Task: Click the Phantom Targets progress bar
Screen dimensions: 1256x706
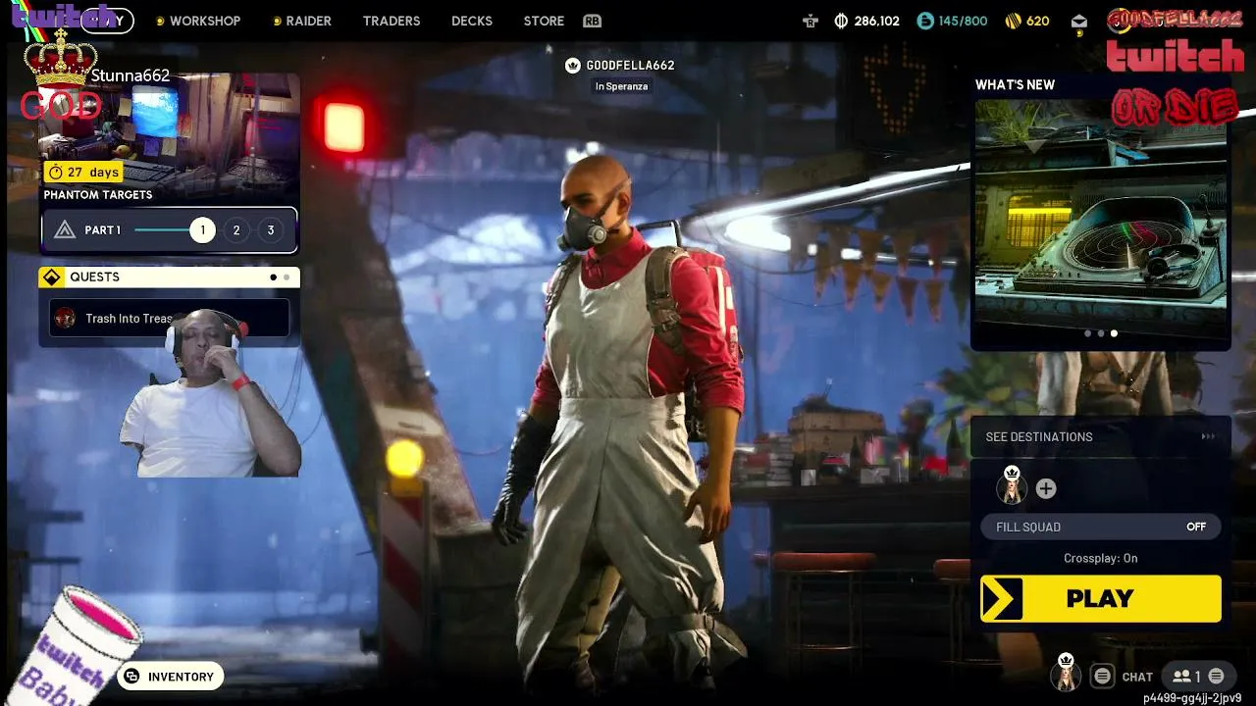Action: (163, 230)
